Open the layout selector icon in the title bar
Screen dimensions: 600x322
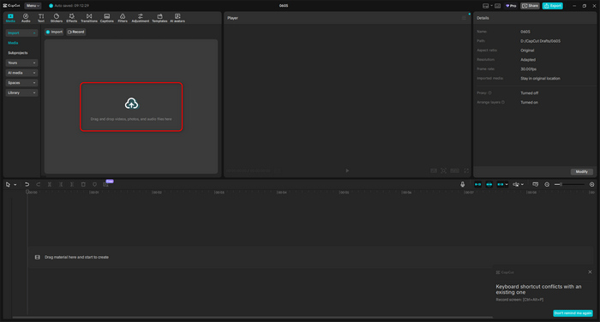(486, 6)
